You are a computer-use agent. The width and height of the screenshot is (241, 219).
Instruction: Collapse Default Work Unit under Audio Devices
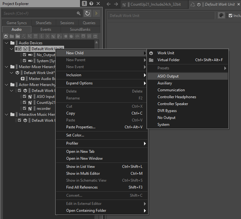click(x=12, y=49)
